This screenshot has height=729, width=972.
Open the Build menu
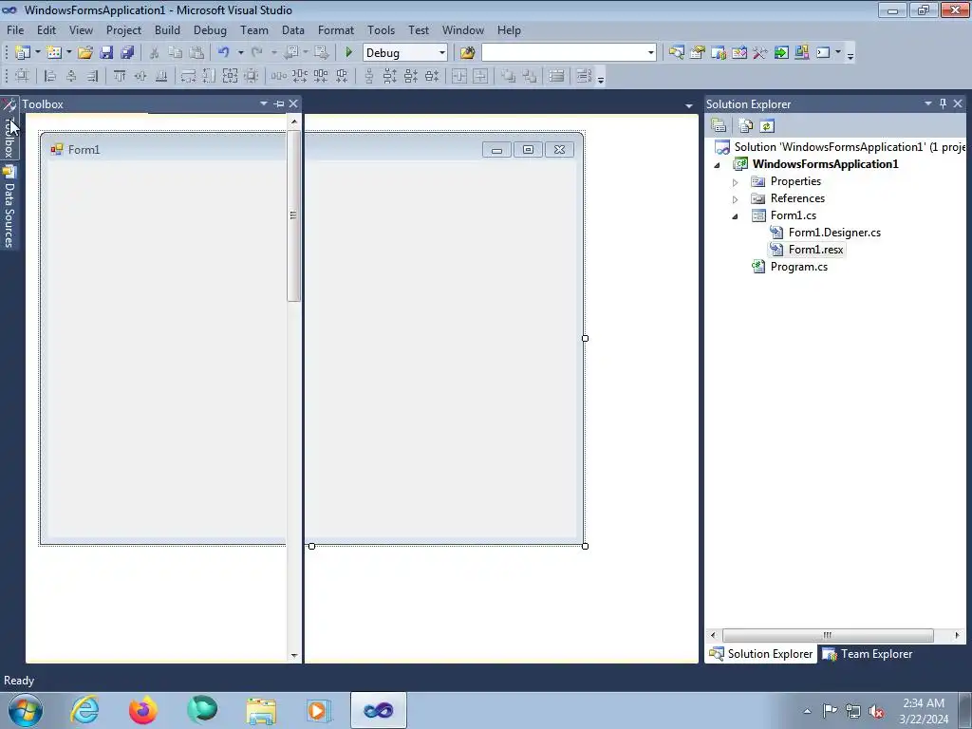(167, 29)
